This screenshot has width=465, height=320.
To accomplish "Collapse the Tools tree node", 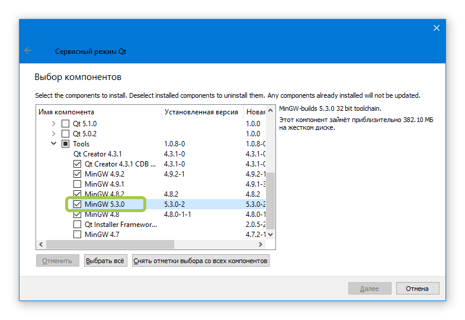I will [x=53, y=143].
